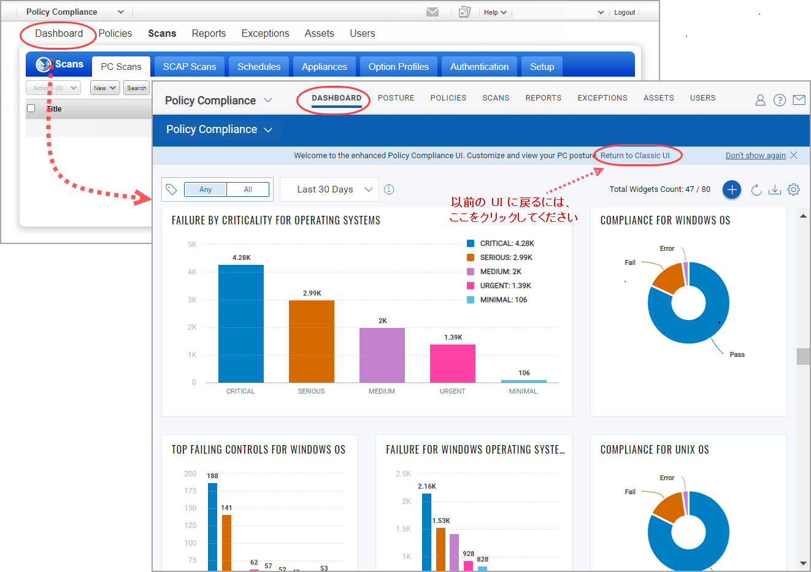Open Users in classic UI menu

363,34
